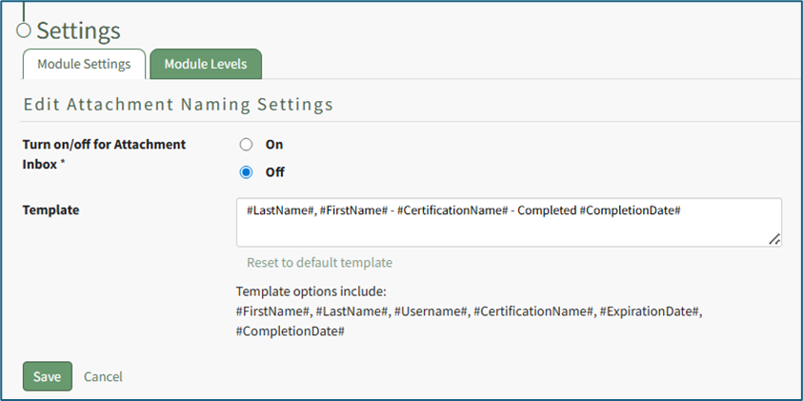Viewport: 803px width, 401px height.
Task: Click the Template box resize handle
Action: (774, 240)
